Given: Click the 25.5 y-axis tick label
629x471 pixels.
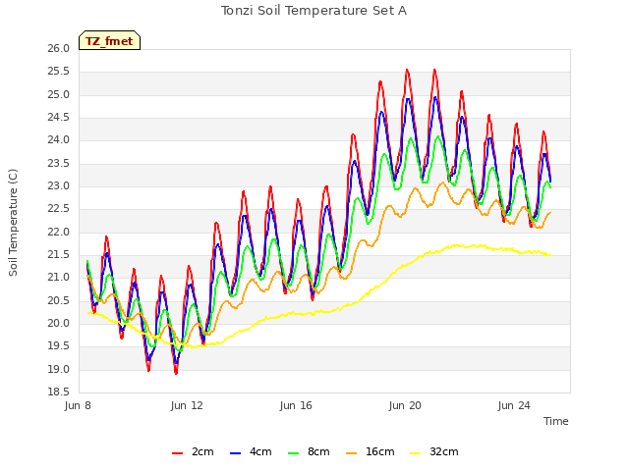Looking at the screenshot, I should click(x=59, y=72).
